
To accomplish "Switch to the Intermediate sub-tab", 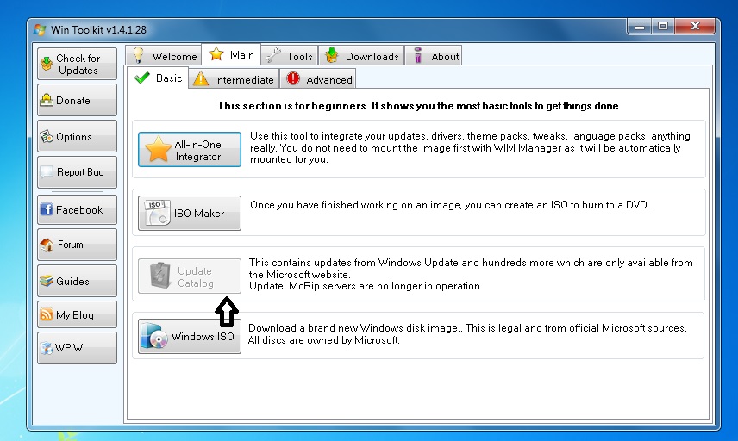I will click(x=234, y=79).
